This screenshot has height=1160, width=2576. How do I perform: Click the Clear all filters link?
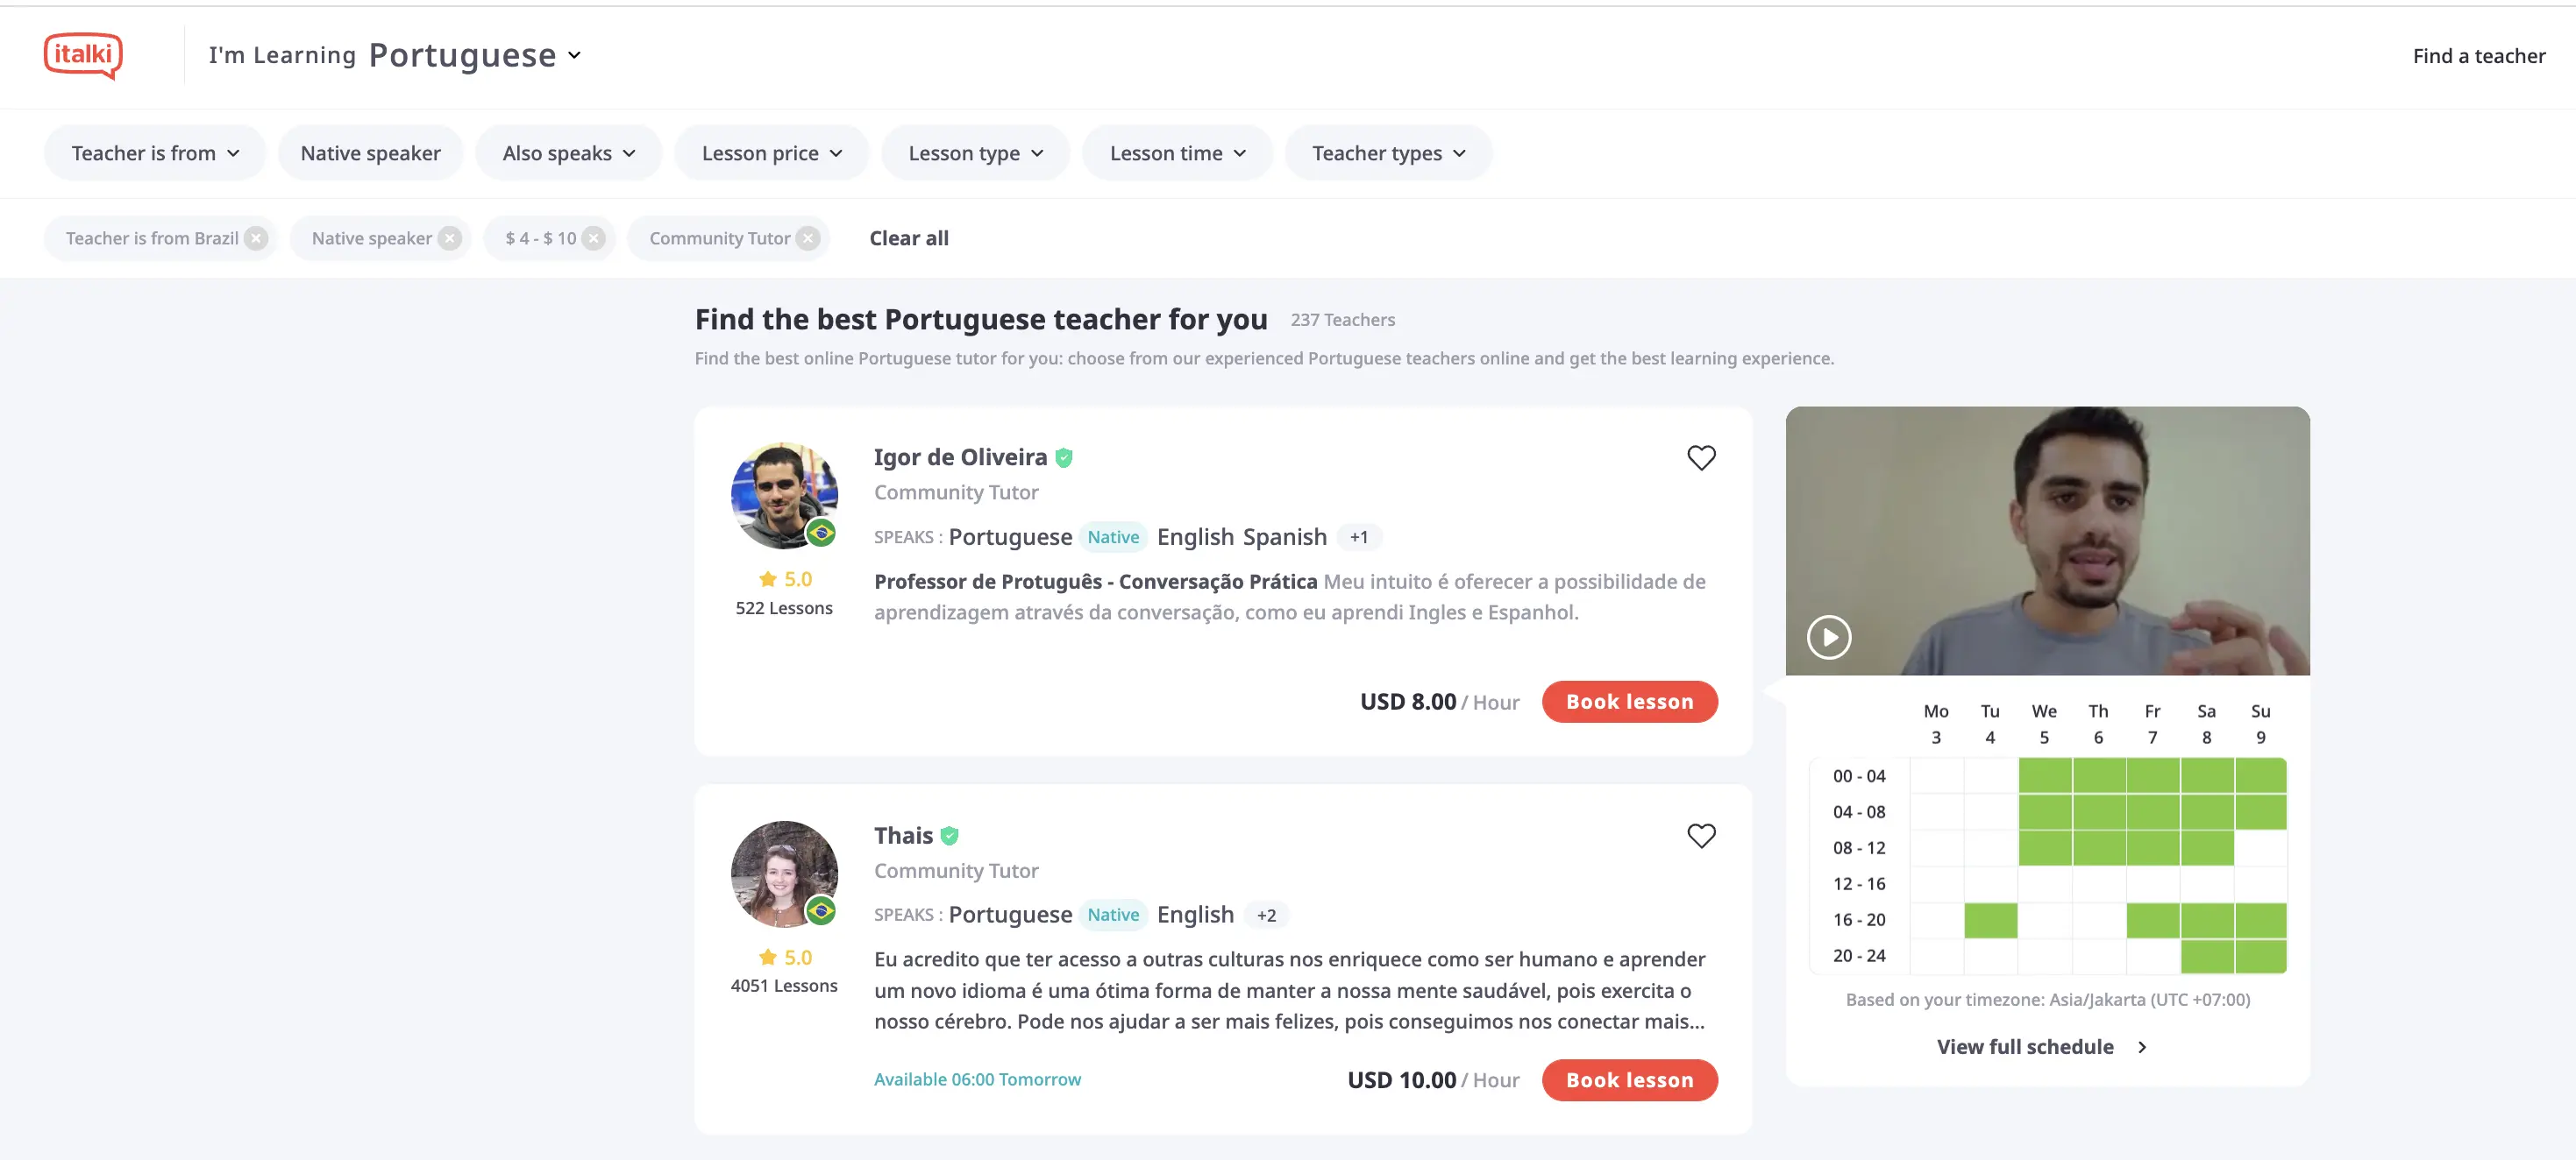click(908, 237)
